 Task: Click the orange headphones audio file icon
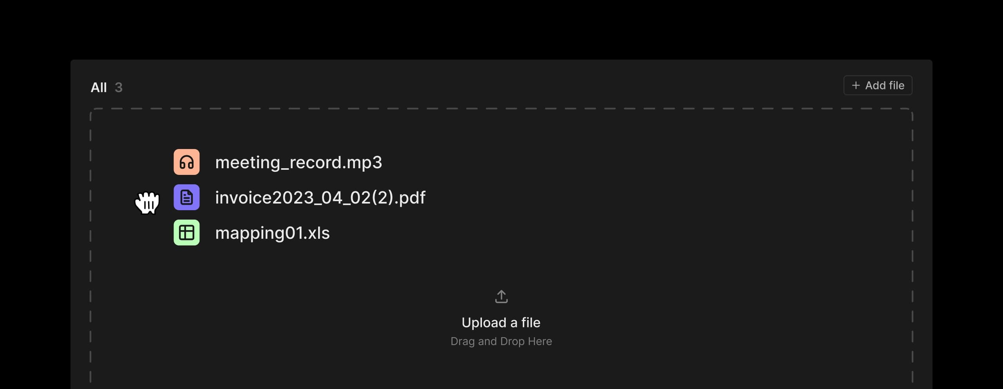(x=186, y=162)
